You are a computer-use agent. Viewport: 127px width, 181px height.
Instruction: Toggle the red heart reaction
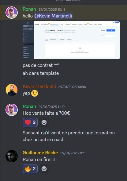[30, 122]
